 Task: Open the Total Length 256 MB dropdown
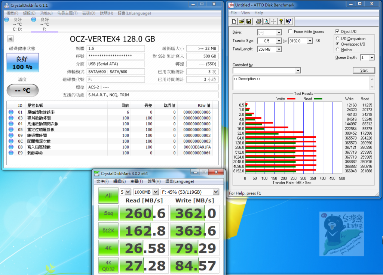tap(279, 49)
